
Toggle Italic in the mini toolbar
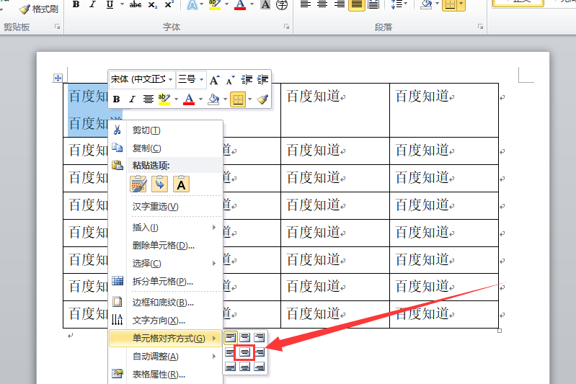click(x=132, y=99)
